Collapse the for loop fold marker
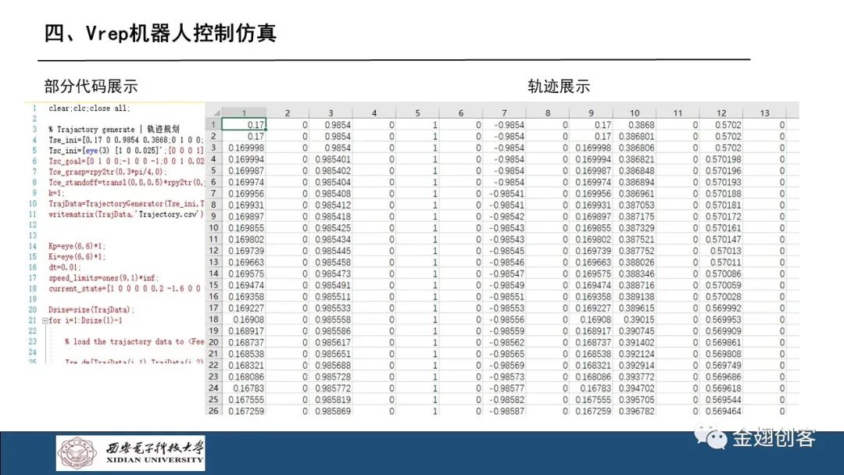This screenshot has height=475, width=844. 44,321
